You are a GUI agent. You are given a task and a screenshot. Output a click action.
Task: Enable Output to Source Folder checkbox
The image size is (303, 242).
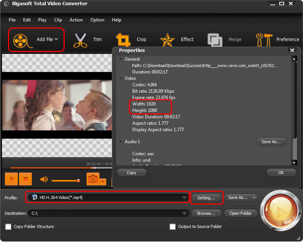(x=172, y=226)
